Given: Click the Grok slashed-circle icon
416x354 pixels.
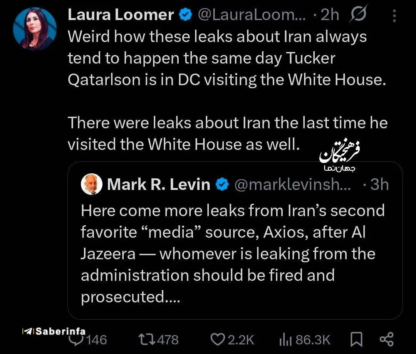Looking at the screenshot, I should 358,15.
